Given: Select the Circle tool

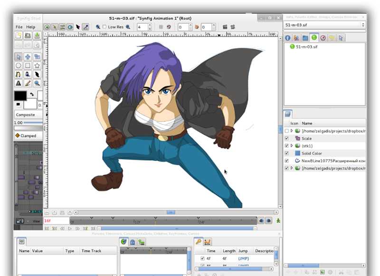Looking at the screenshot, I should (19, 66).
